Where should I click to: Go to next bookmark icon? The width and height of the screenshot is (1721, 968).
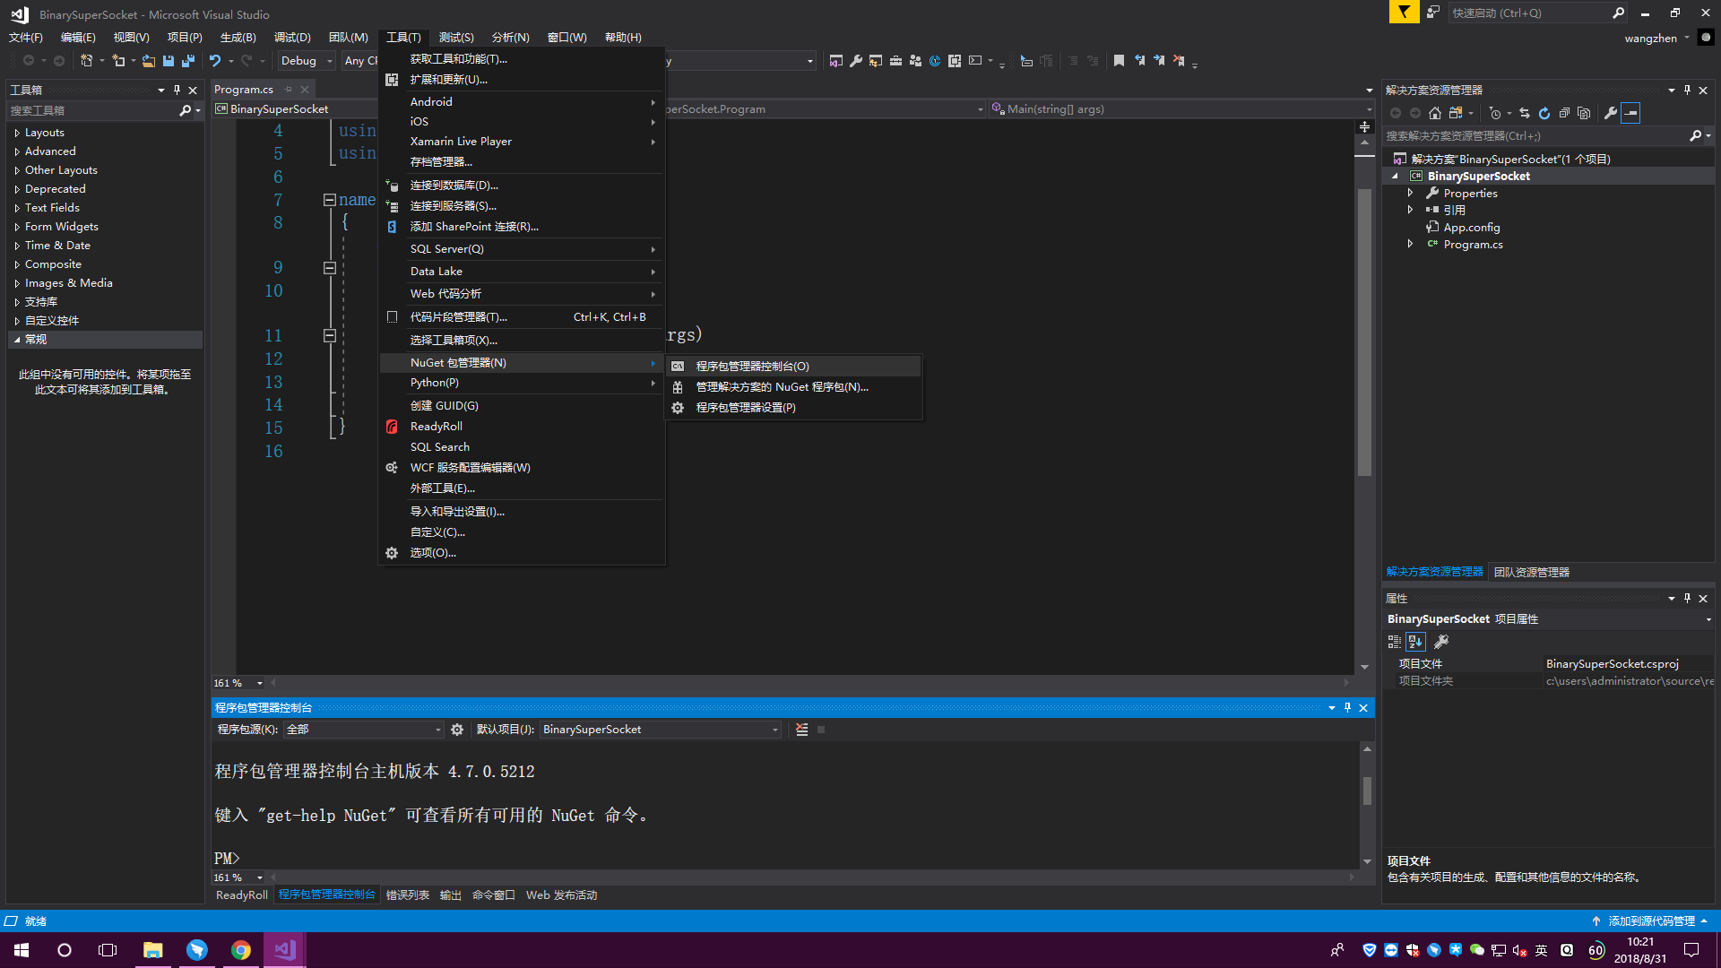pyautogui.click(x=1159, y=61)
